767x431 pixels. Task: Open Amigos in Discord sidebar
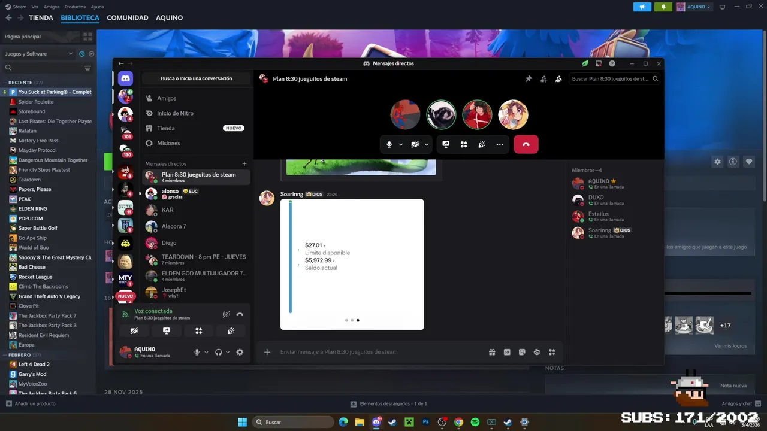(x=196, y=98)
